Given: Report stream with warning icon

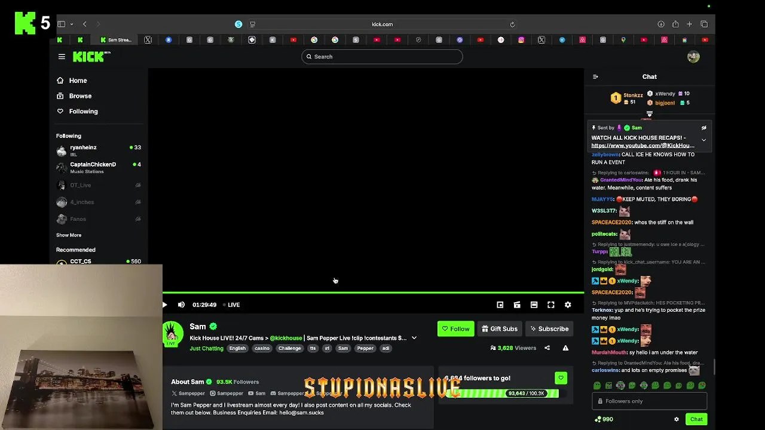Looking at the screenshot, I should click(565, 348).
